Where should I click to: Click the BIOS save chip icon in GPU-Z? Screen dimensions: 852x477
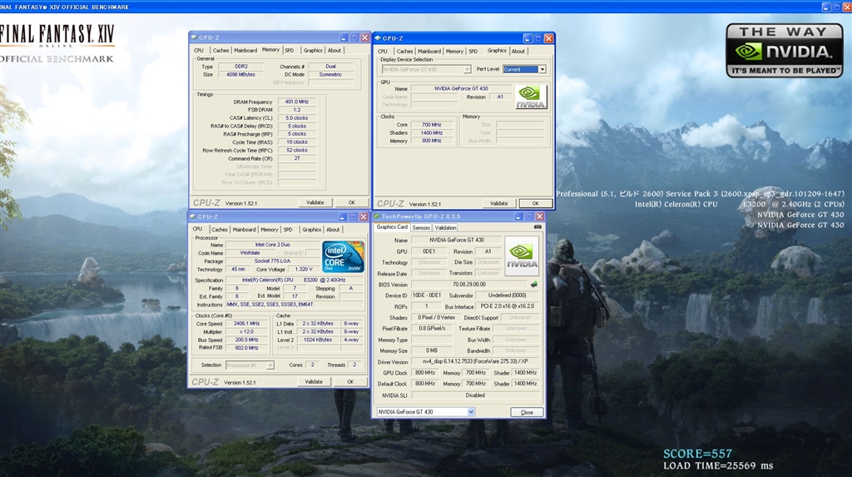534,284
